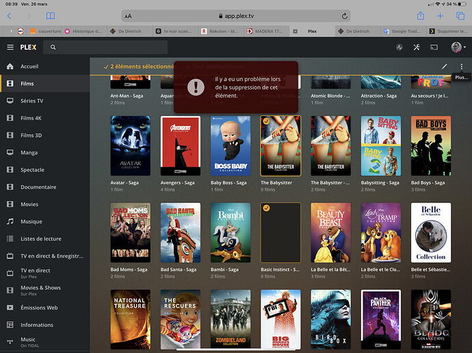This screenshot has height=353, width=472.
Task: Open Music On TIDAL
Action: pyautogui.click(x=45, y=342)
